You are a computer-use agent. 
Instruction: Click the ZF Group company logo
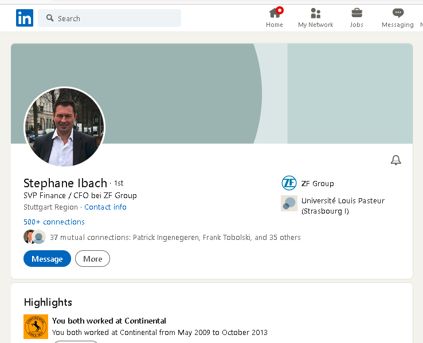[x=289, y=183]
